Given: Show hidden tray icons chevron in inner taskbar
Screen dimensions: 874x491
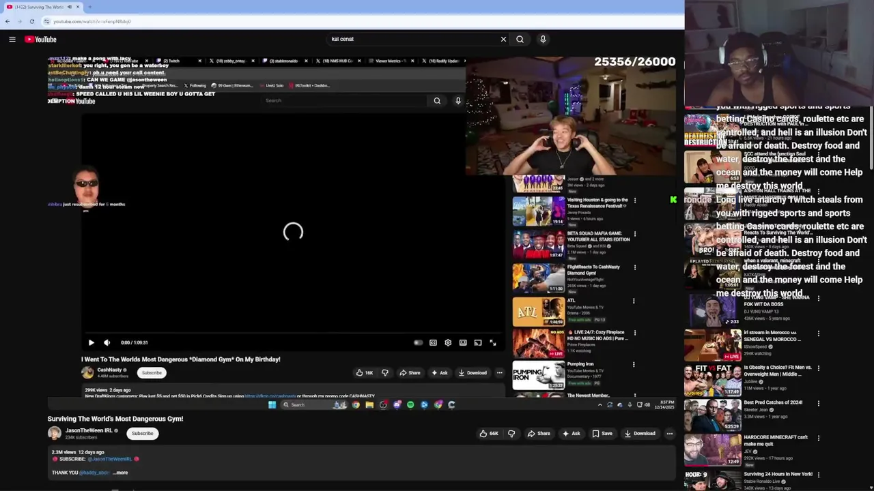Looking at the screenshot, I should (600, 405).
